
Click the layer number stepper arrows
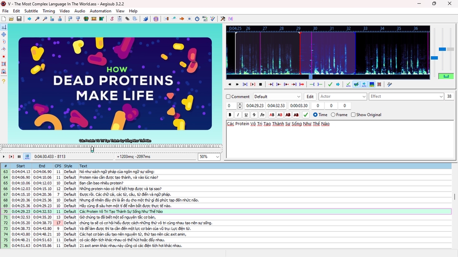pos(240,106)
